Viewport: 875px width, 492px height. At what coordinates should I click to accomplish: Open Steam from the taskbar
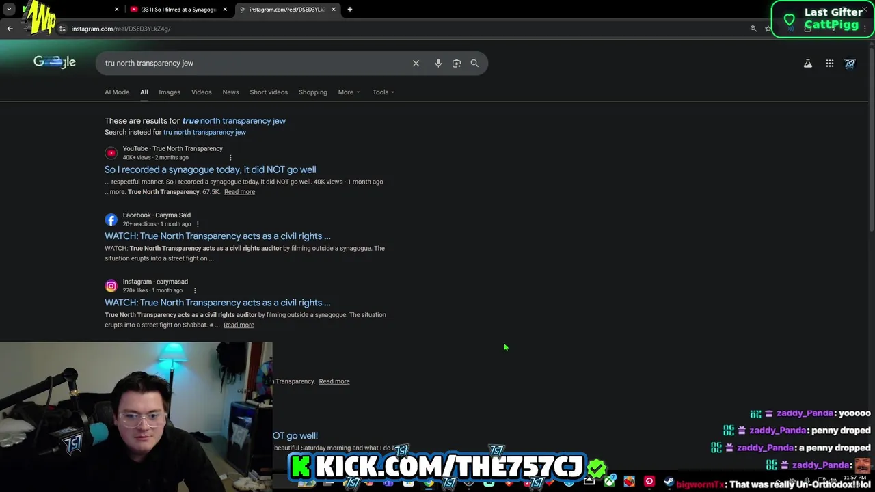pyautogui.click(x=669, y=482)
